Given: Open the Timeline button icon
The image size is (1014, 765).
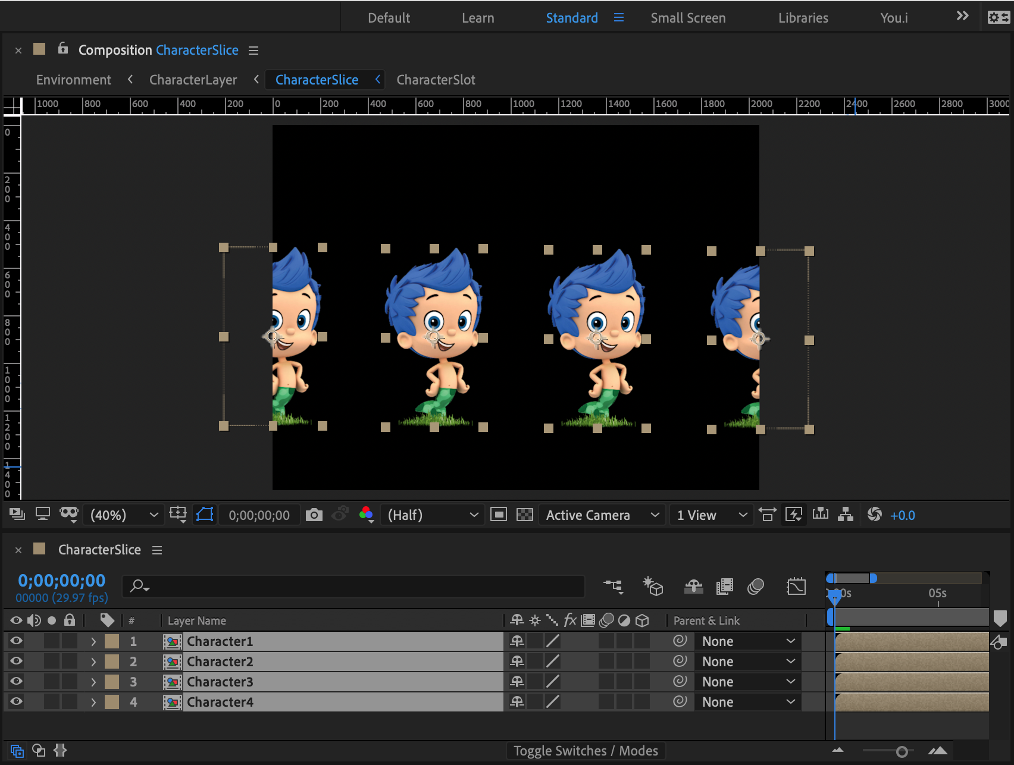Looking at the screenshot, I should pyautogui.click(x=821, y=514).
